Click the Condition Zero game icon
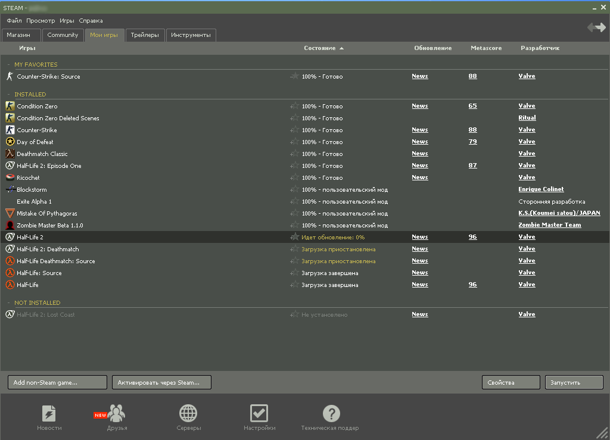Image resolution: width=610 pixels, height=440 pixels. (x=10, y=106)
